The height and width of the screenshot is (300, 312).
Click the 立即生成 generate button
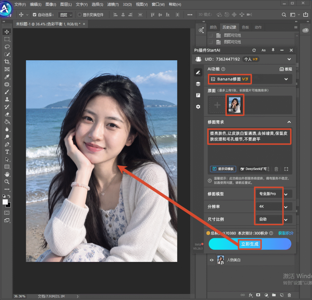point(250,244)
